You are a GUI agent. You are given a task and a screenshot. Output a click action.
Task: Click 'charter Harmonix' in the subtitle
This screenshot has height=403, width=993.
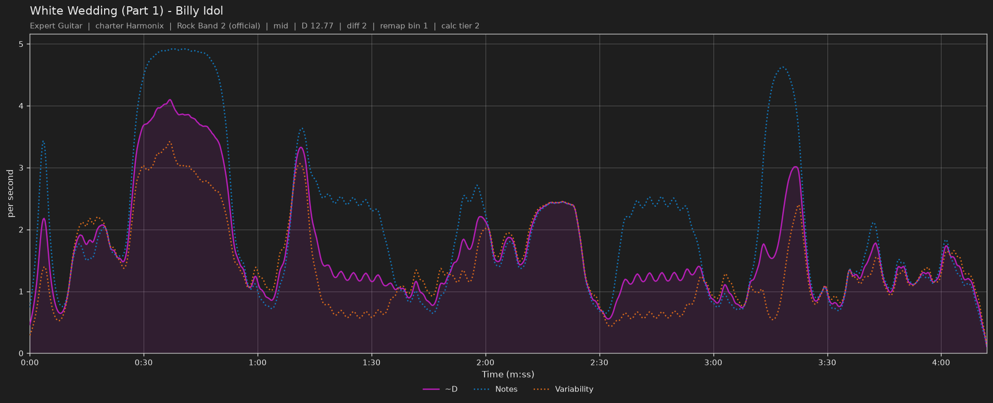click(x=130, y=26)
